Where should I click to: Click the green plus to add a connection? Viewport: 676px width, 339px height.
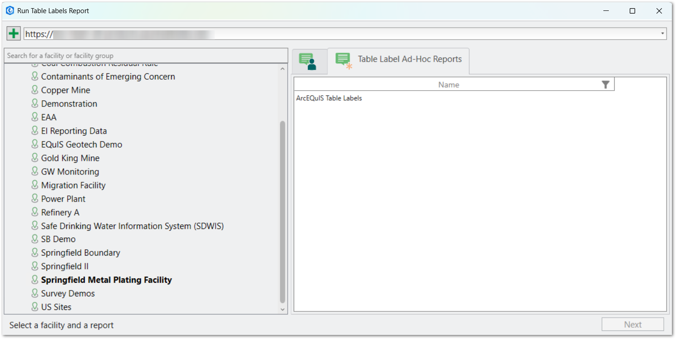pos(13,33)
